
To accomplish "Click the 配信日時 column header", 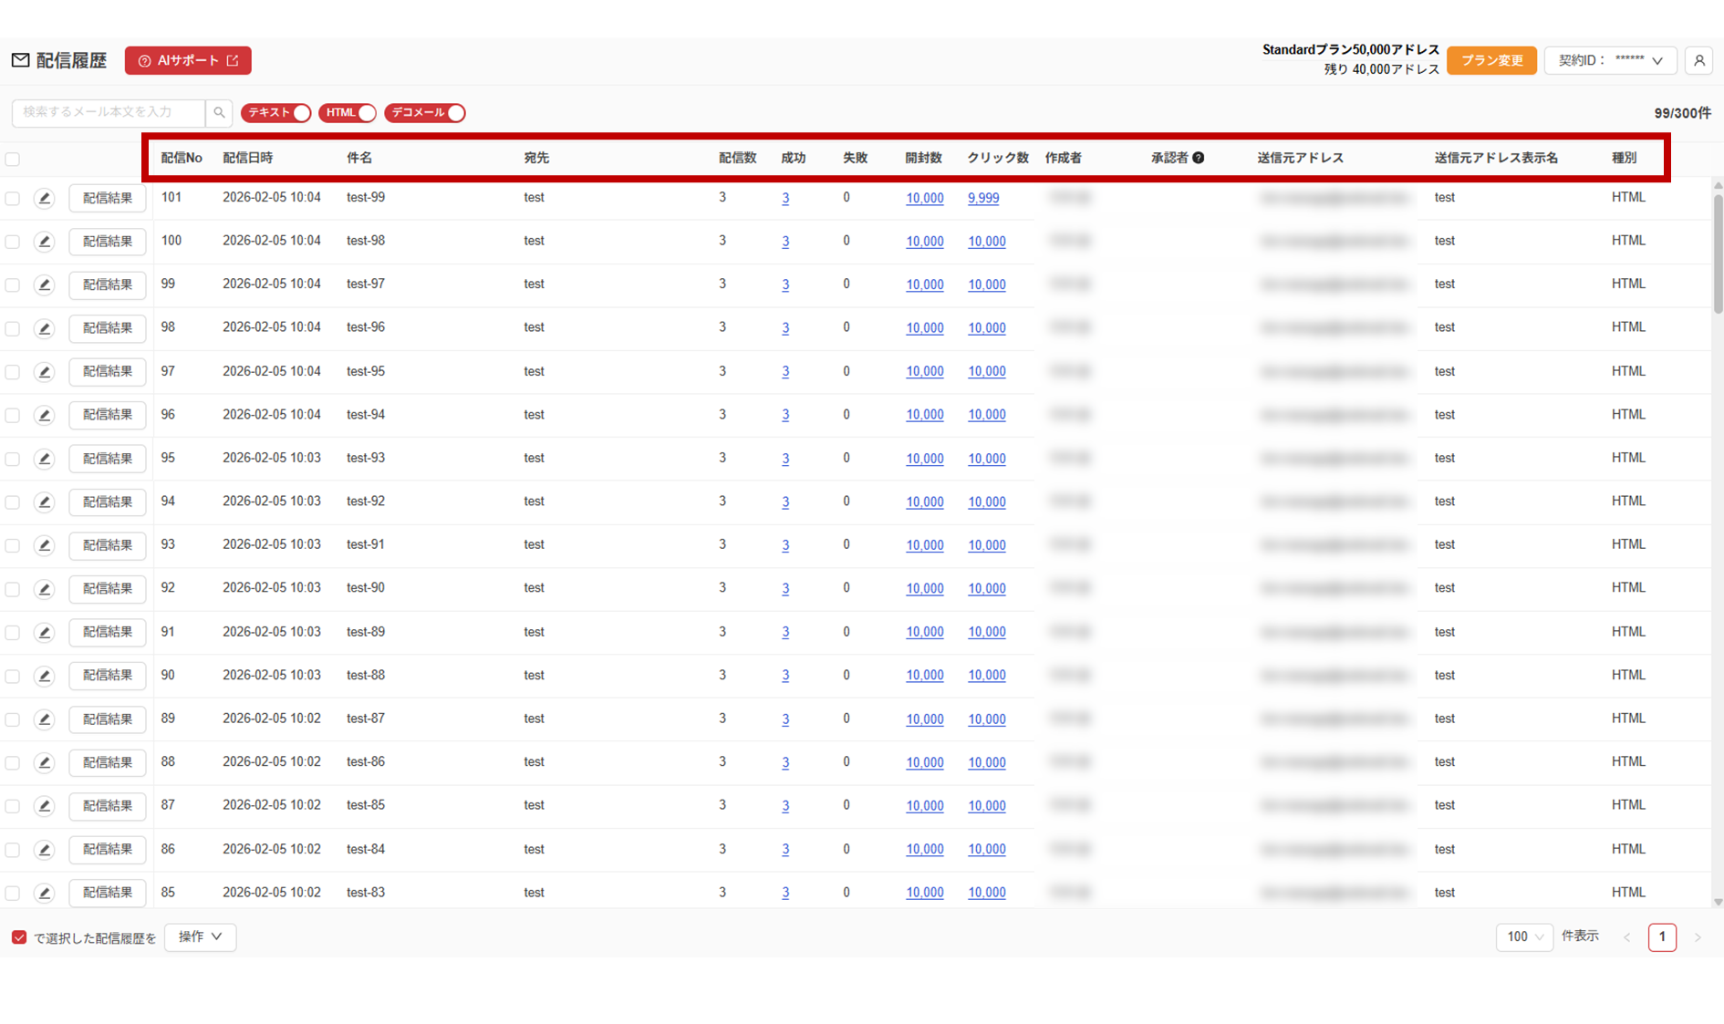I will pyautogui.click(x=247, y=158).
